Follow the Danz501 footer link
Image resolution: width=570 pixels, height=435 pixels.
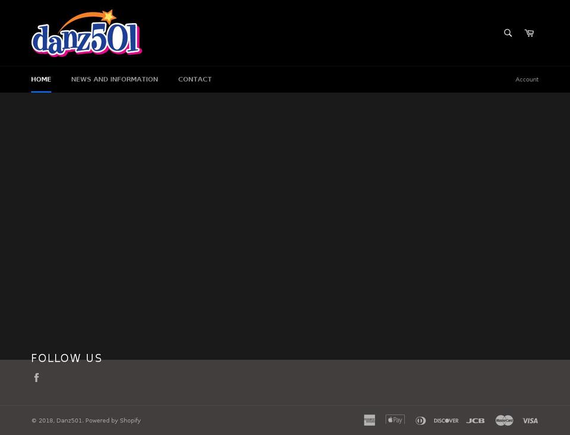69,421
